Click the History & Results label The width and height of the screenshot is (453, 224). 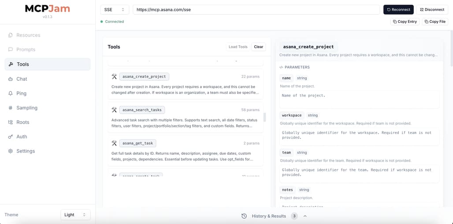(x=269, y=216)
